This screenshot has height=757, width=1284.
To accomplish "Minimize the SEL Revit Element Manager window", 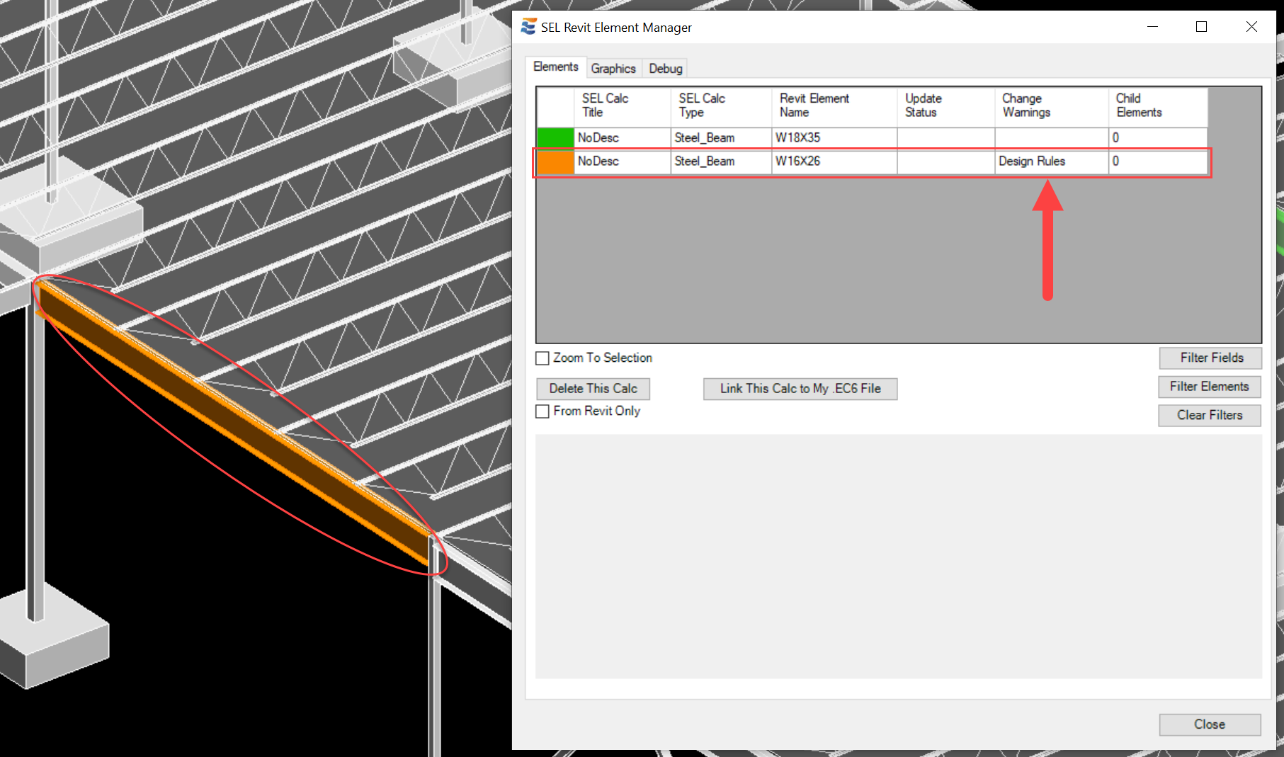I will [1152, 27].
